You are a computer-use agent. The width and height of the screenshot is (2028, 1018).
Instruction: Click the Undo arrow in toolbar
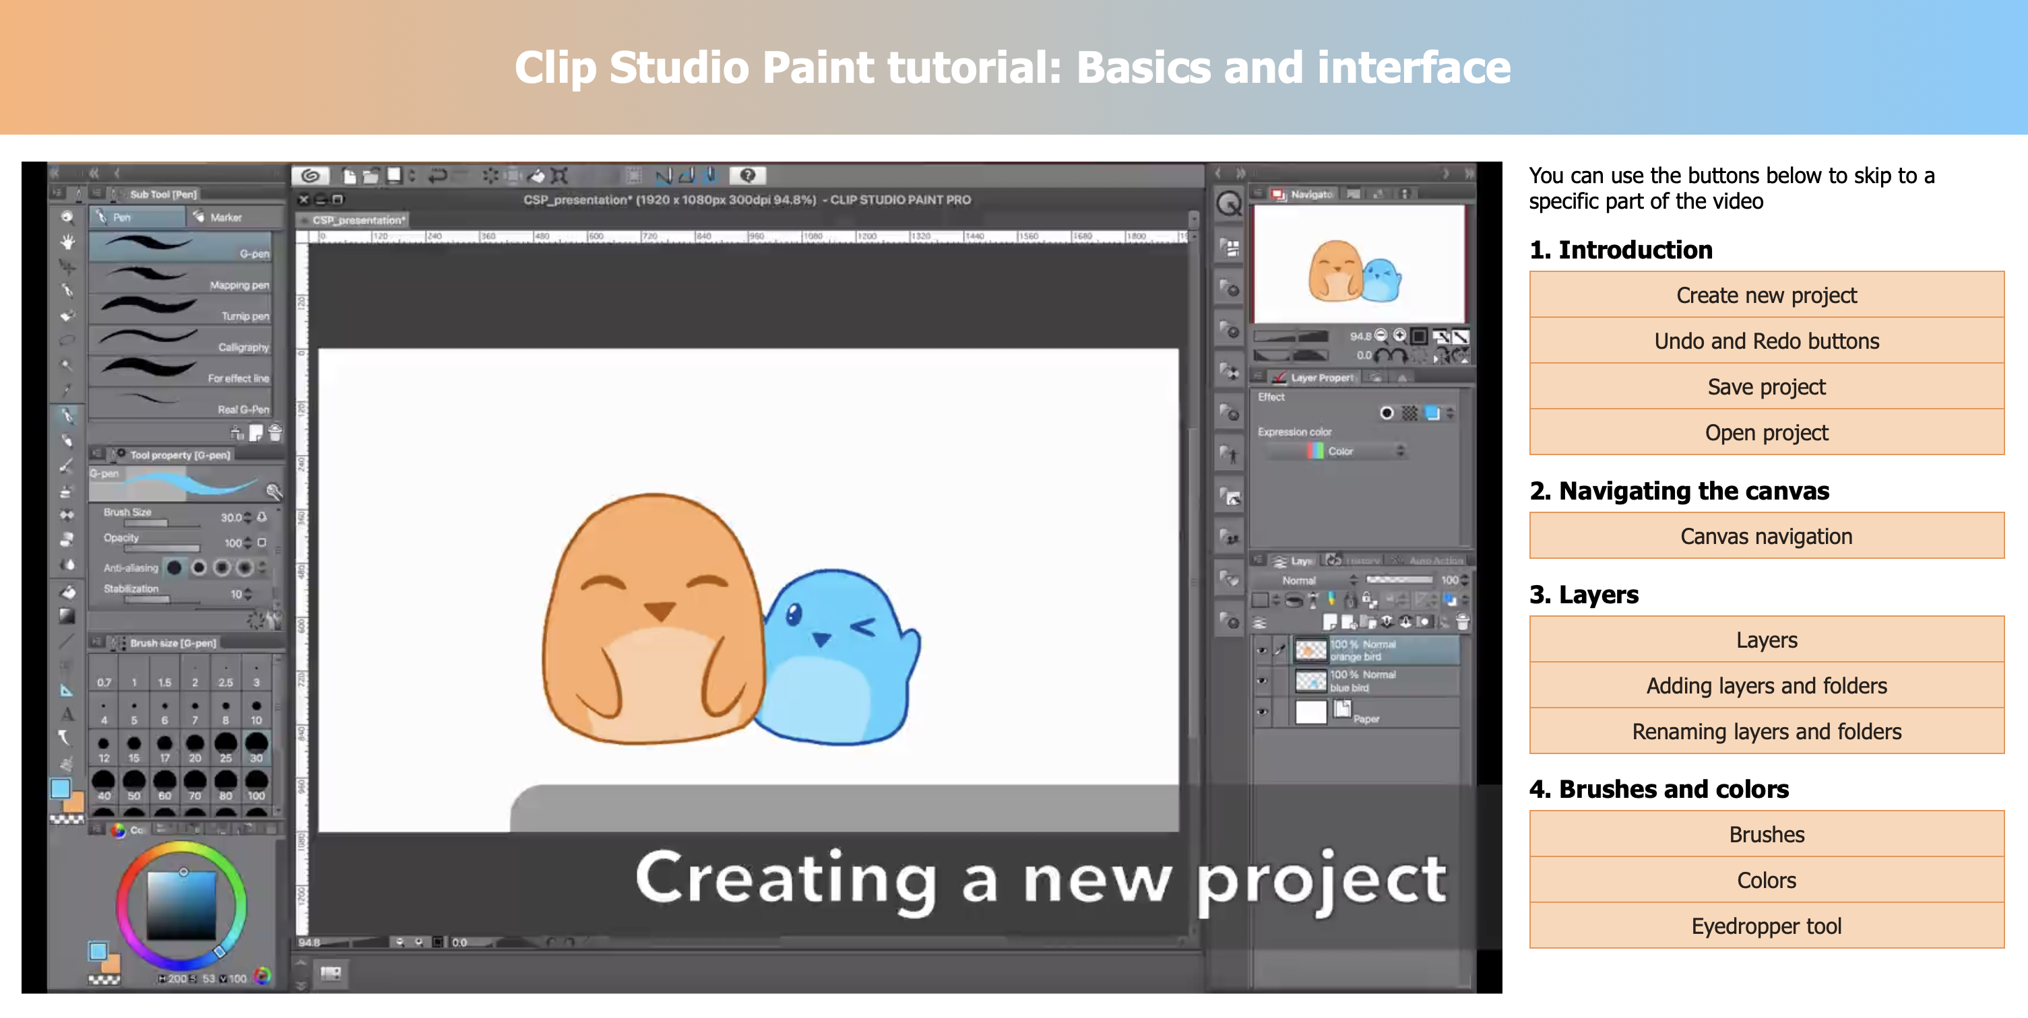[437, 176]
